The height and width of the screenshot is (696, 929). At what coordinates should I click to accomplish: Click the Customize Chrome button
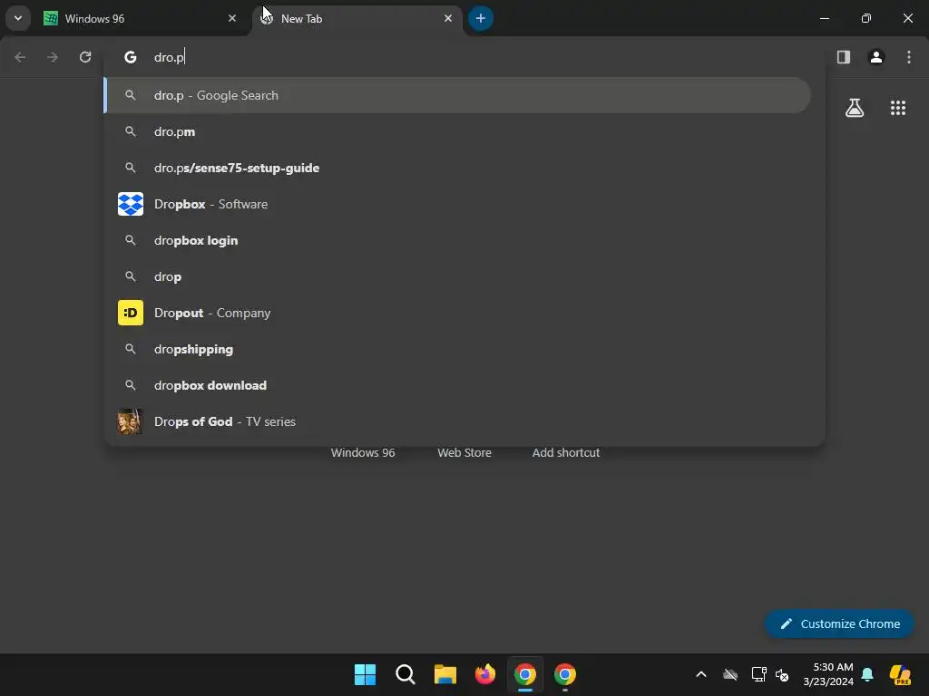[x=839, y=623]
